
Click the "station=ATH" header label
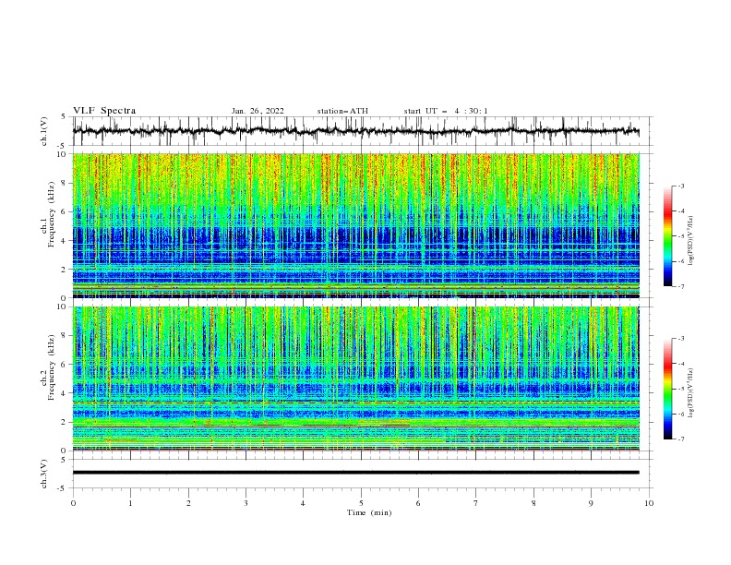pos(342,111)
